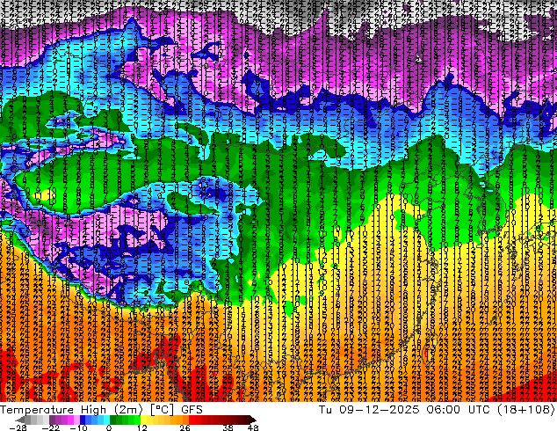Click the 'Temperature High (2m)' map title
The height and width of the screenshot is (431, 557).
71,410
